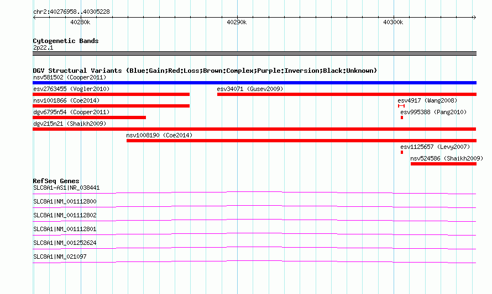Image resolution: width=492 pixels, height=294 pixels.
Task: Click the SLC8A1-AS1 transcript line
Action: [x=254, y=193]
